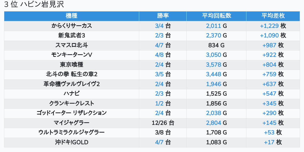304x152 pixels.
Task: Select the からくりサーカス machine name cell
Action: [71, 26]
